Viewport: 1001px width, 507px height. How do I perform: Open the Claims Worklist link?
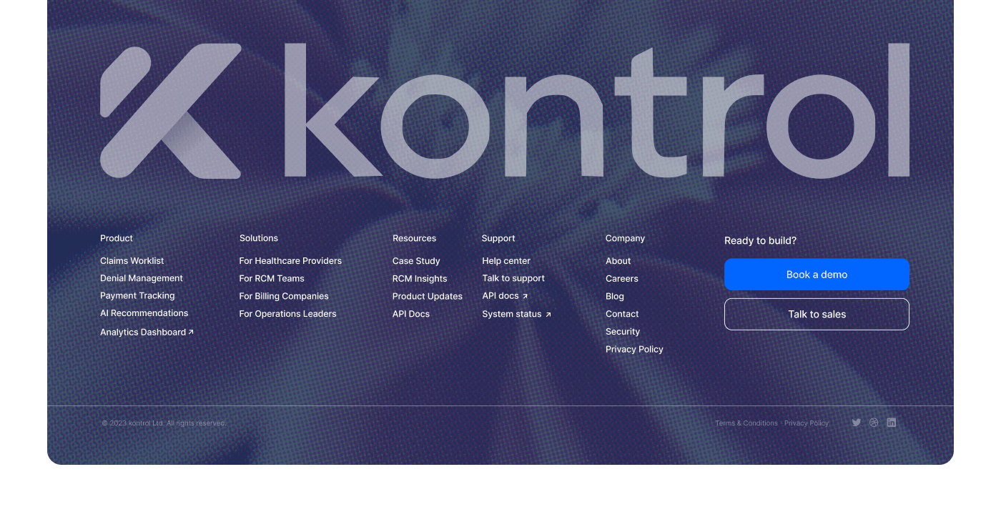pos(132,261)
